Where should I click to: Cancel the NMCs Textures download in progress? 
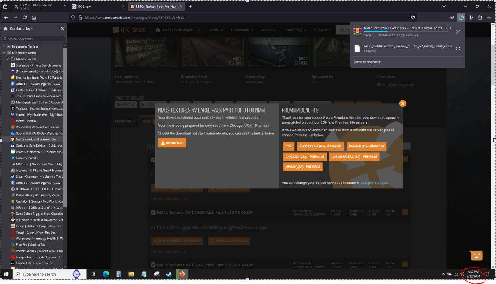pos(458,32)
